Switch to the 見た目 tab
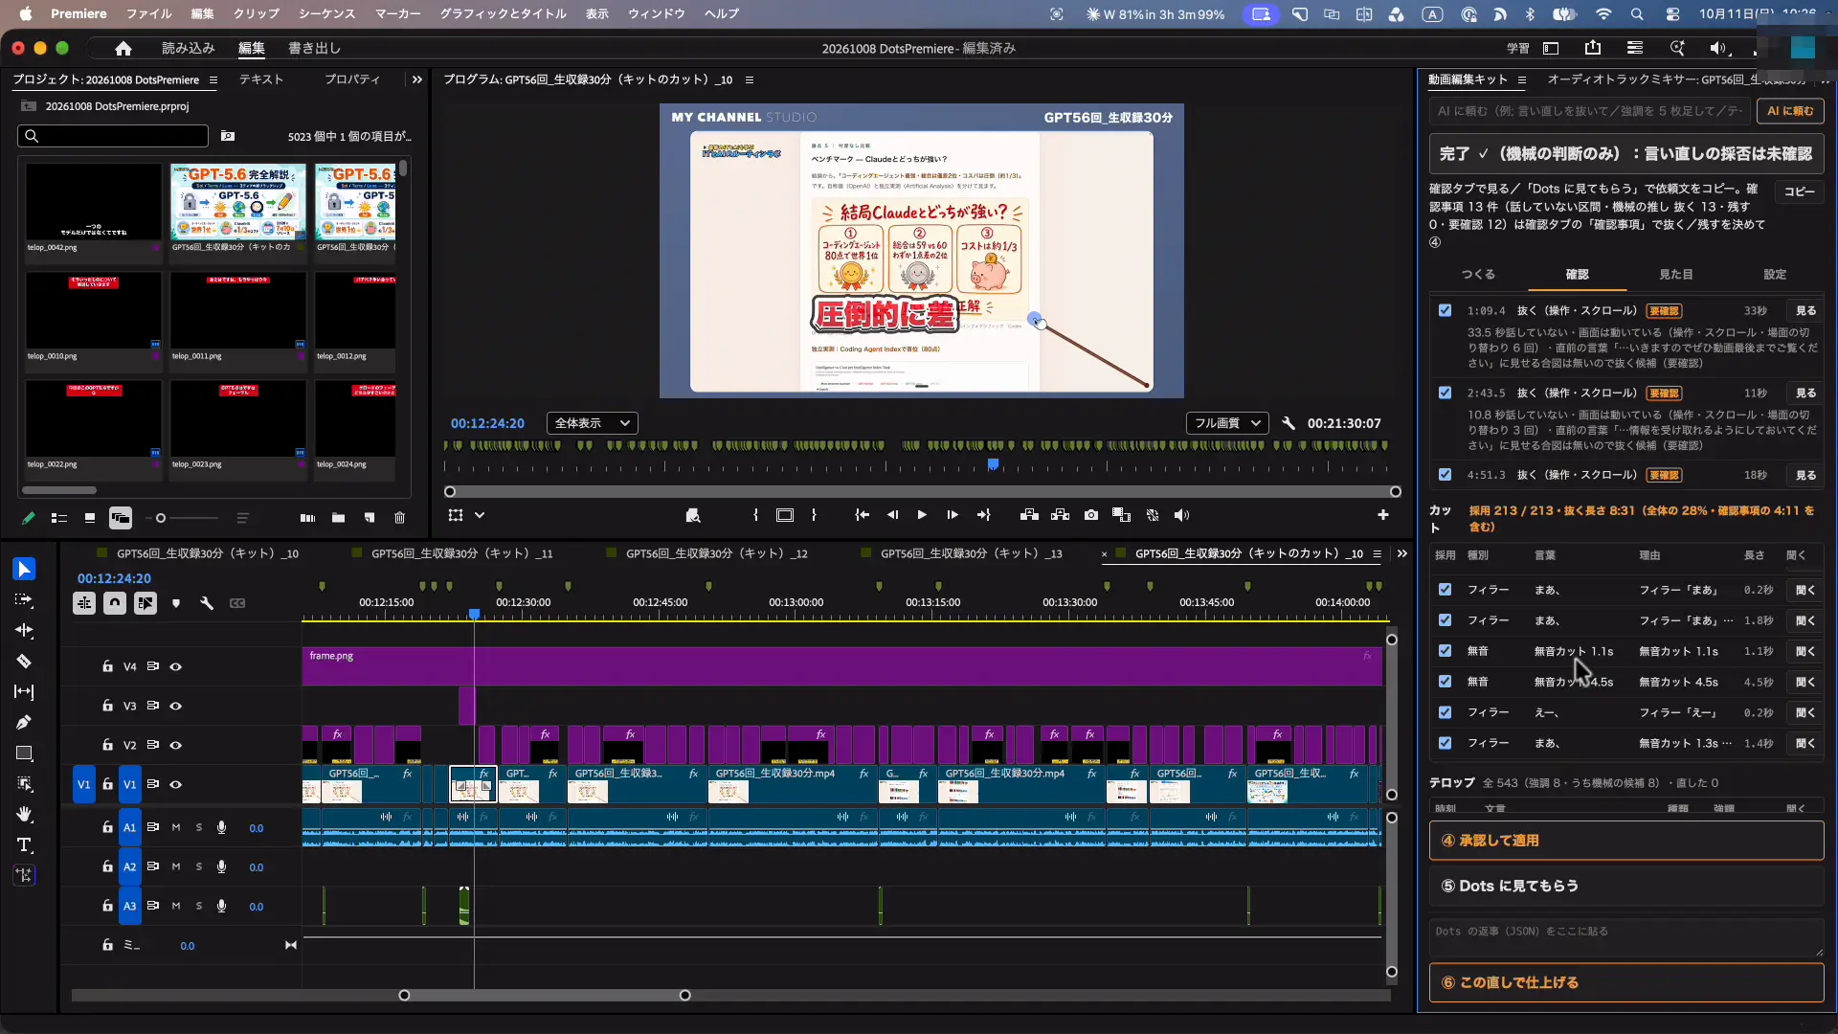 [1676, 275]
